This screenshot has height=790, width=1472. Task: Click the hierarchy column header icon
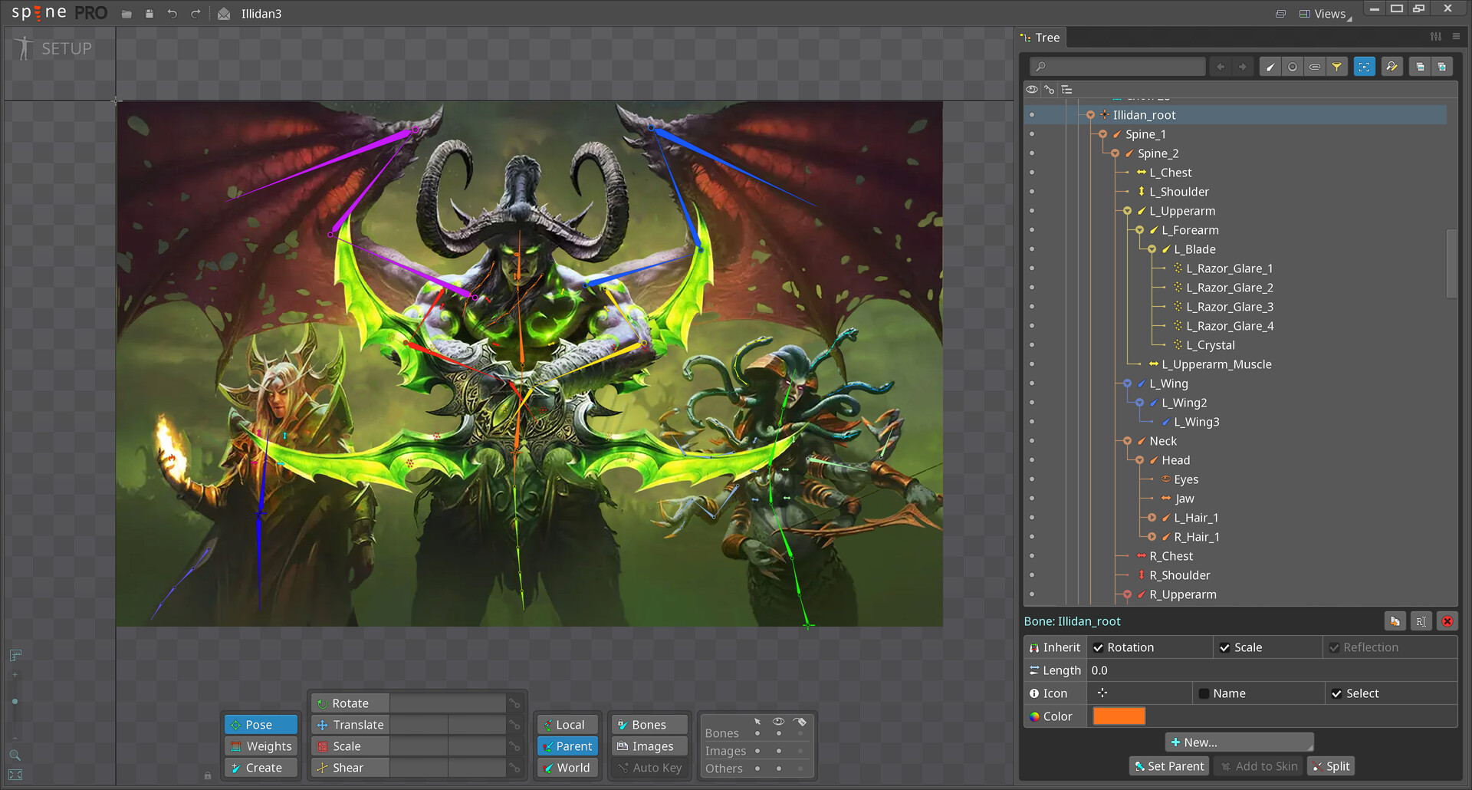pyautogui.click(x=1066, y=90)
